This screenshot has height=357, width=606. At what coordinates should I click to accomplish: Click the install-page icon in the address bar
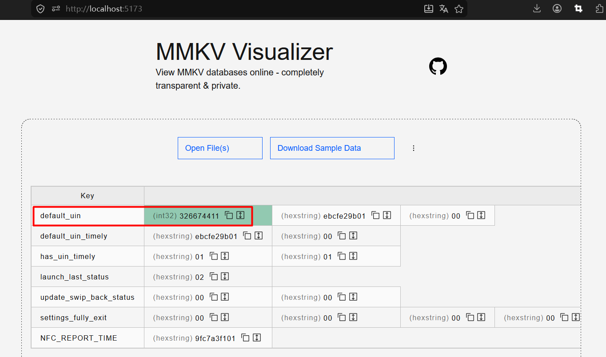click(429, 8)
